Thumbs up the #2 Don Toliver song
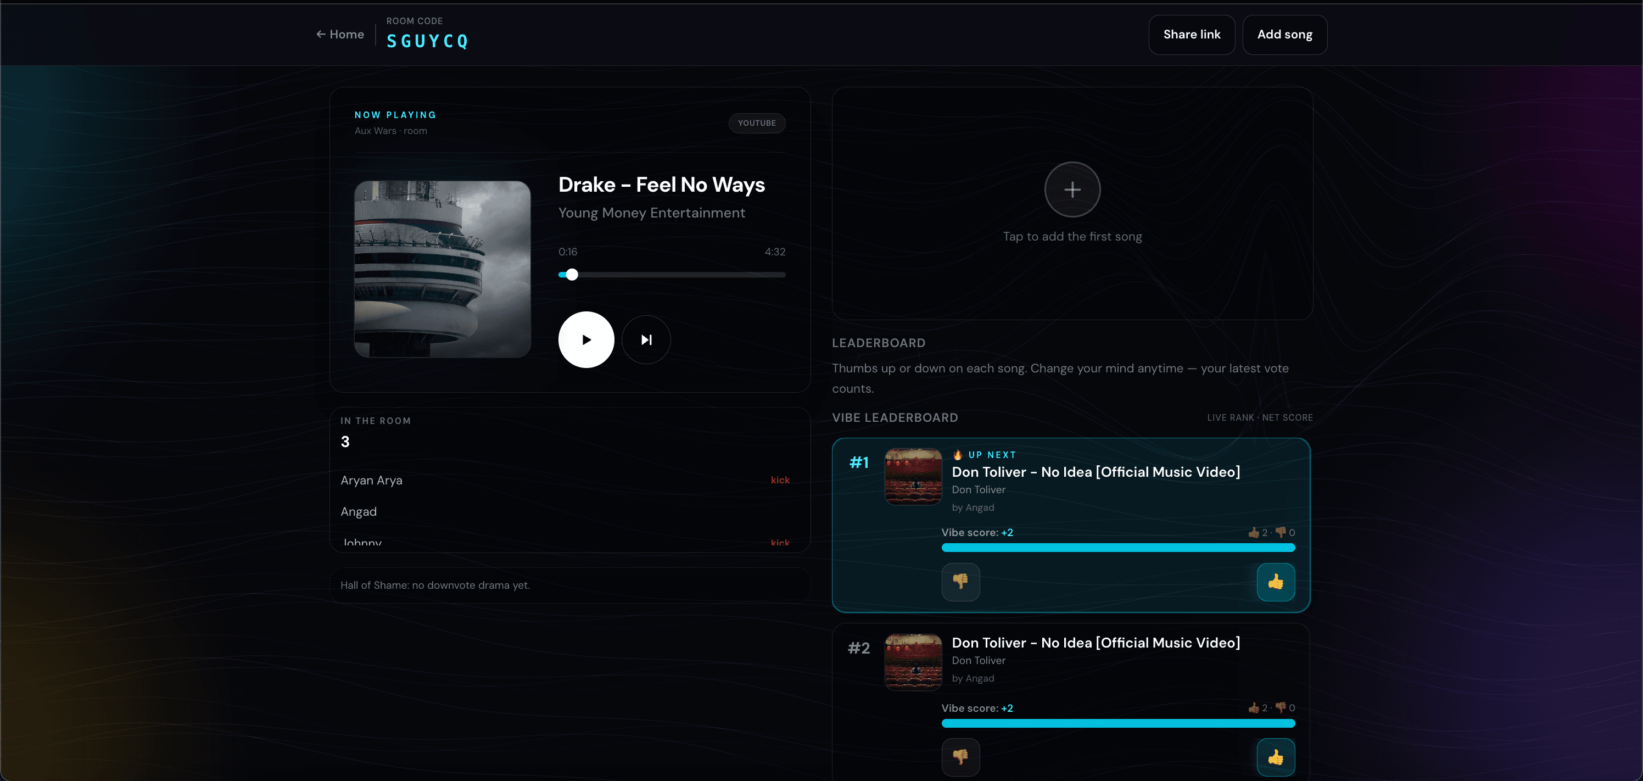 pyautogui.click(x=1276, y=757)
